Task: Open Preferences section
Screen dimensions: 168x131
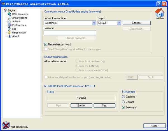Action: [19, 25]
